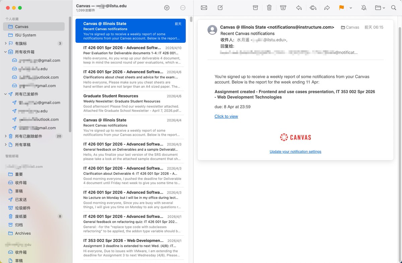Delete the selected message with trash icon
Screen dimensions: 402x263
tap(269, 8)
